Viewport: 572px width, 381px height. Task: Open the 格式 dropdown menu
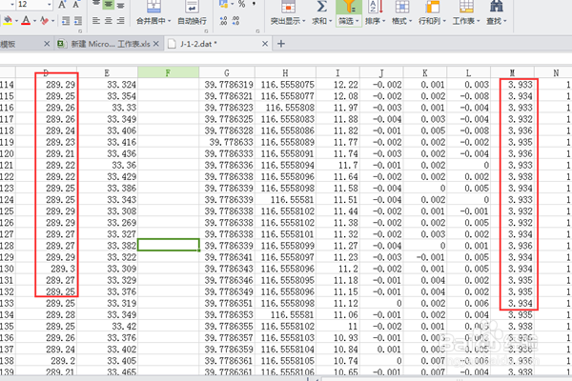point(402,21)
